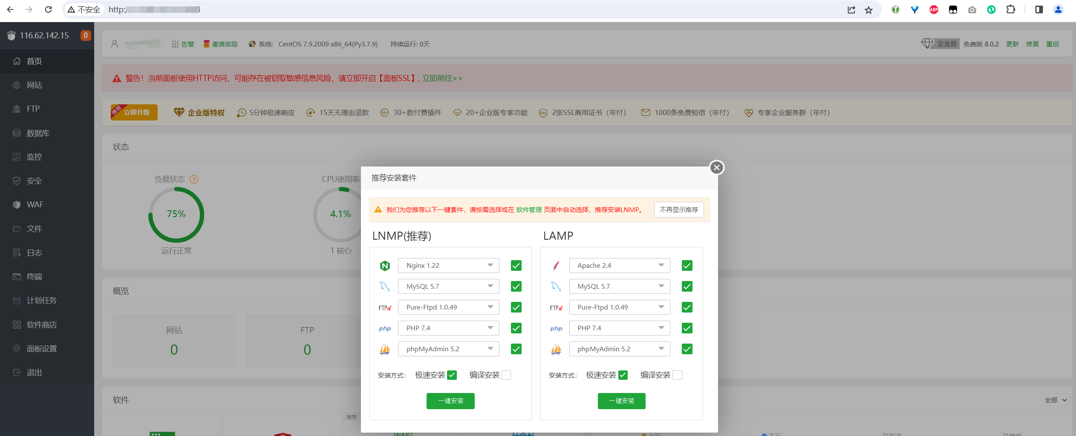Open the FTP count overview card

307,341
